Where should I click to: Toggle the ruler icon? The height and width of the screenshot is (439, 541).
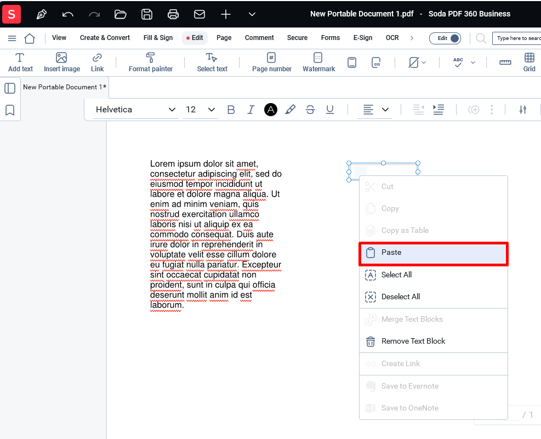tap(505, 62)
